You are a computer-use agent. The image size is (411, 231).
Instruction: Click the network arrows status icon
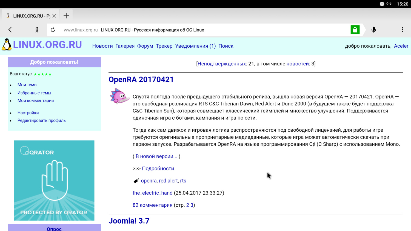pyautogui.click(x=389, y=4)
